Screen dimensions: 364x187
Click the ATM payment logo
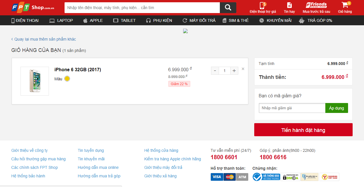(242, 177)
